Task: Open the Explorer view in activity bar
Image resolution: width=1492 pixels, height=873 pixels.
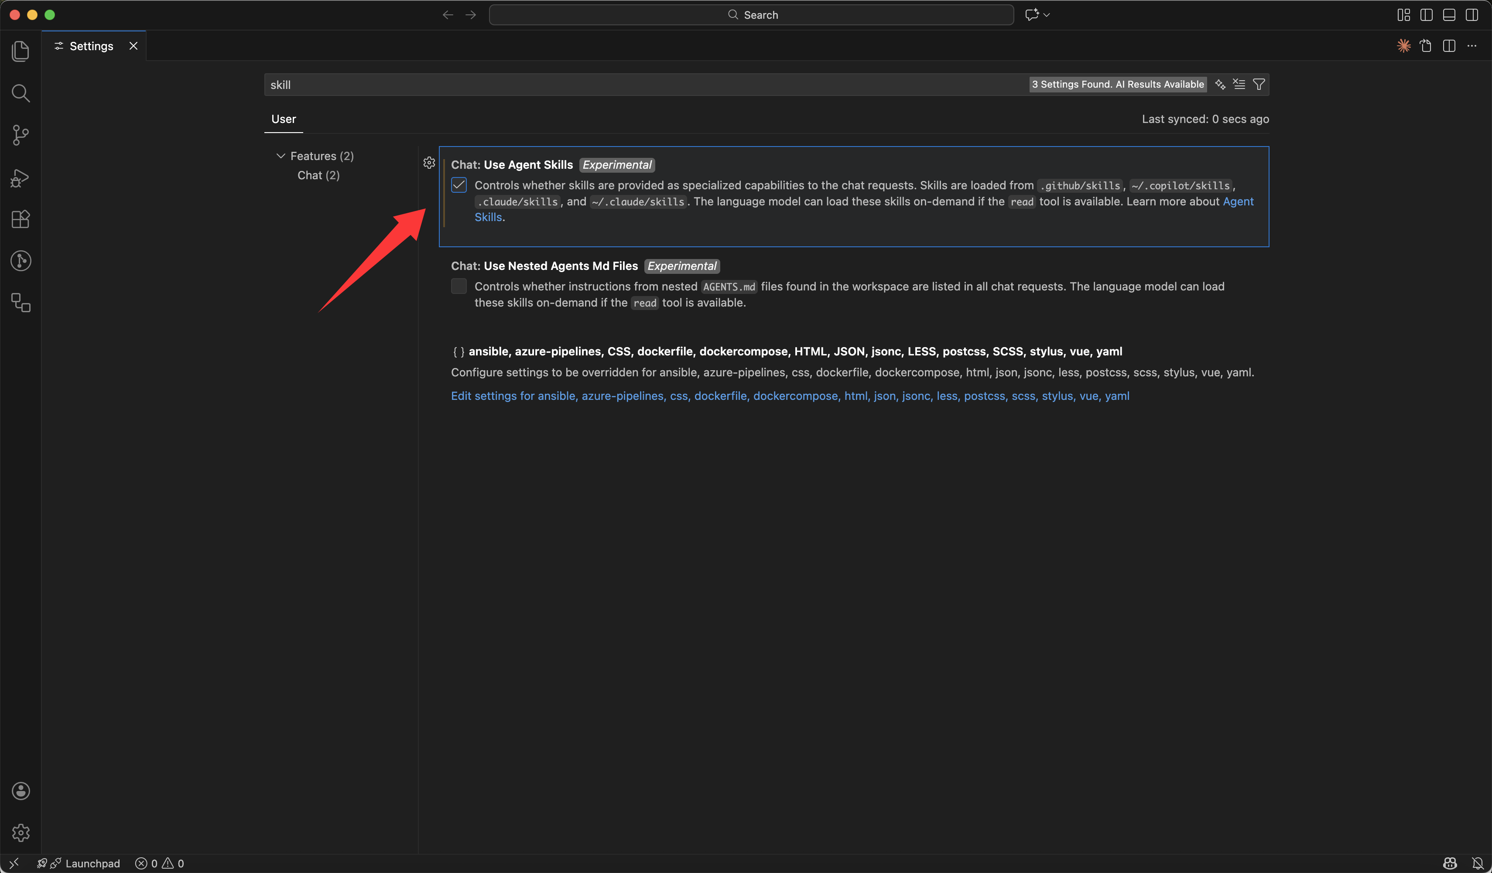Action: point(21,51)
